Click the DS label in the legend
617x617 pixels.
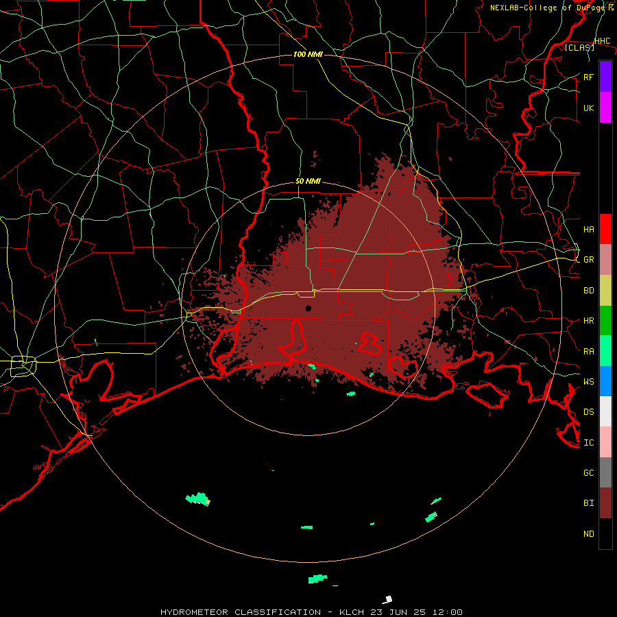click(x=588, y=411)
